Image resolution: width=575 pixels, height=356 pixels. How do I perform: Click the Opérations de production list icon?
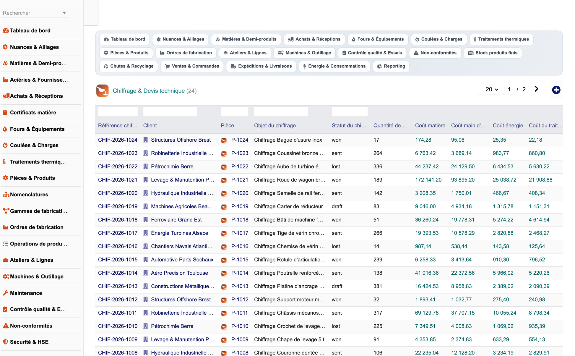(6, 244)
